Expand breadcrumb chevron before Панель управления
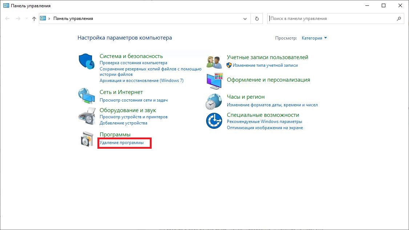Screen dimensions: 409x230 coord(49,19)
